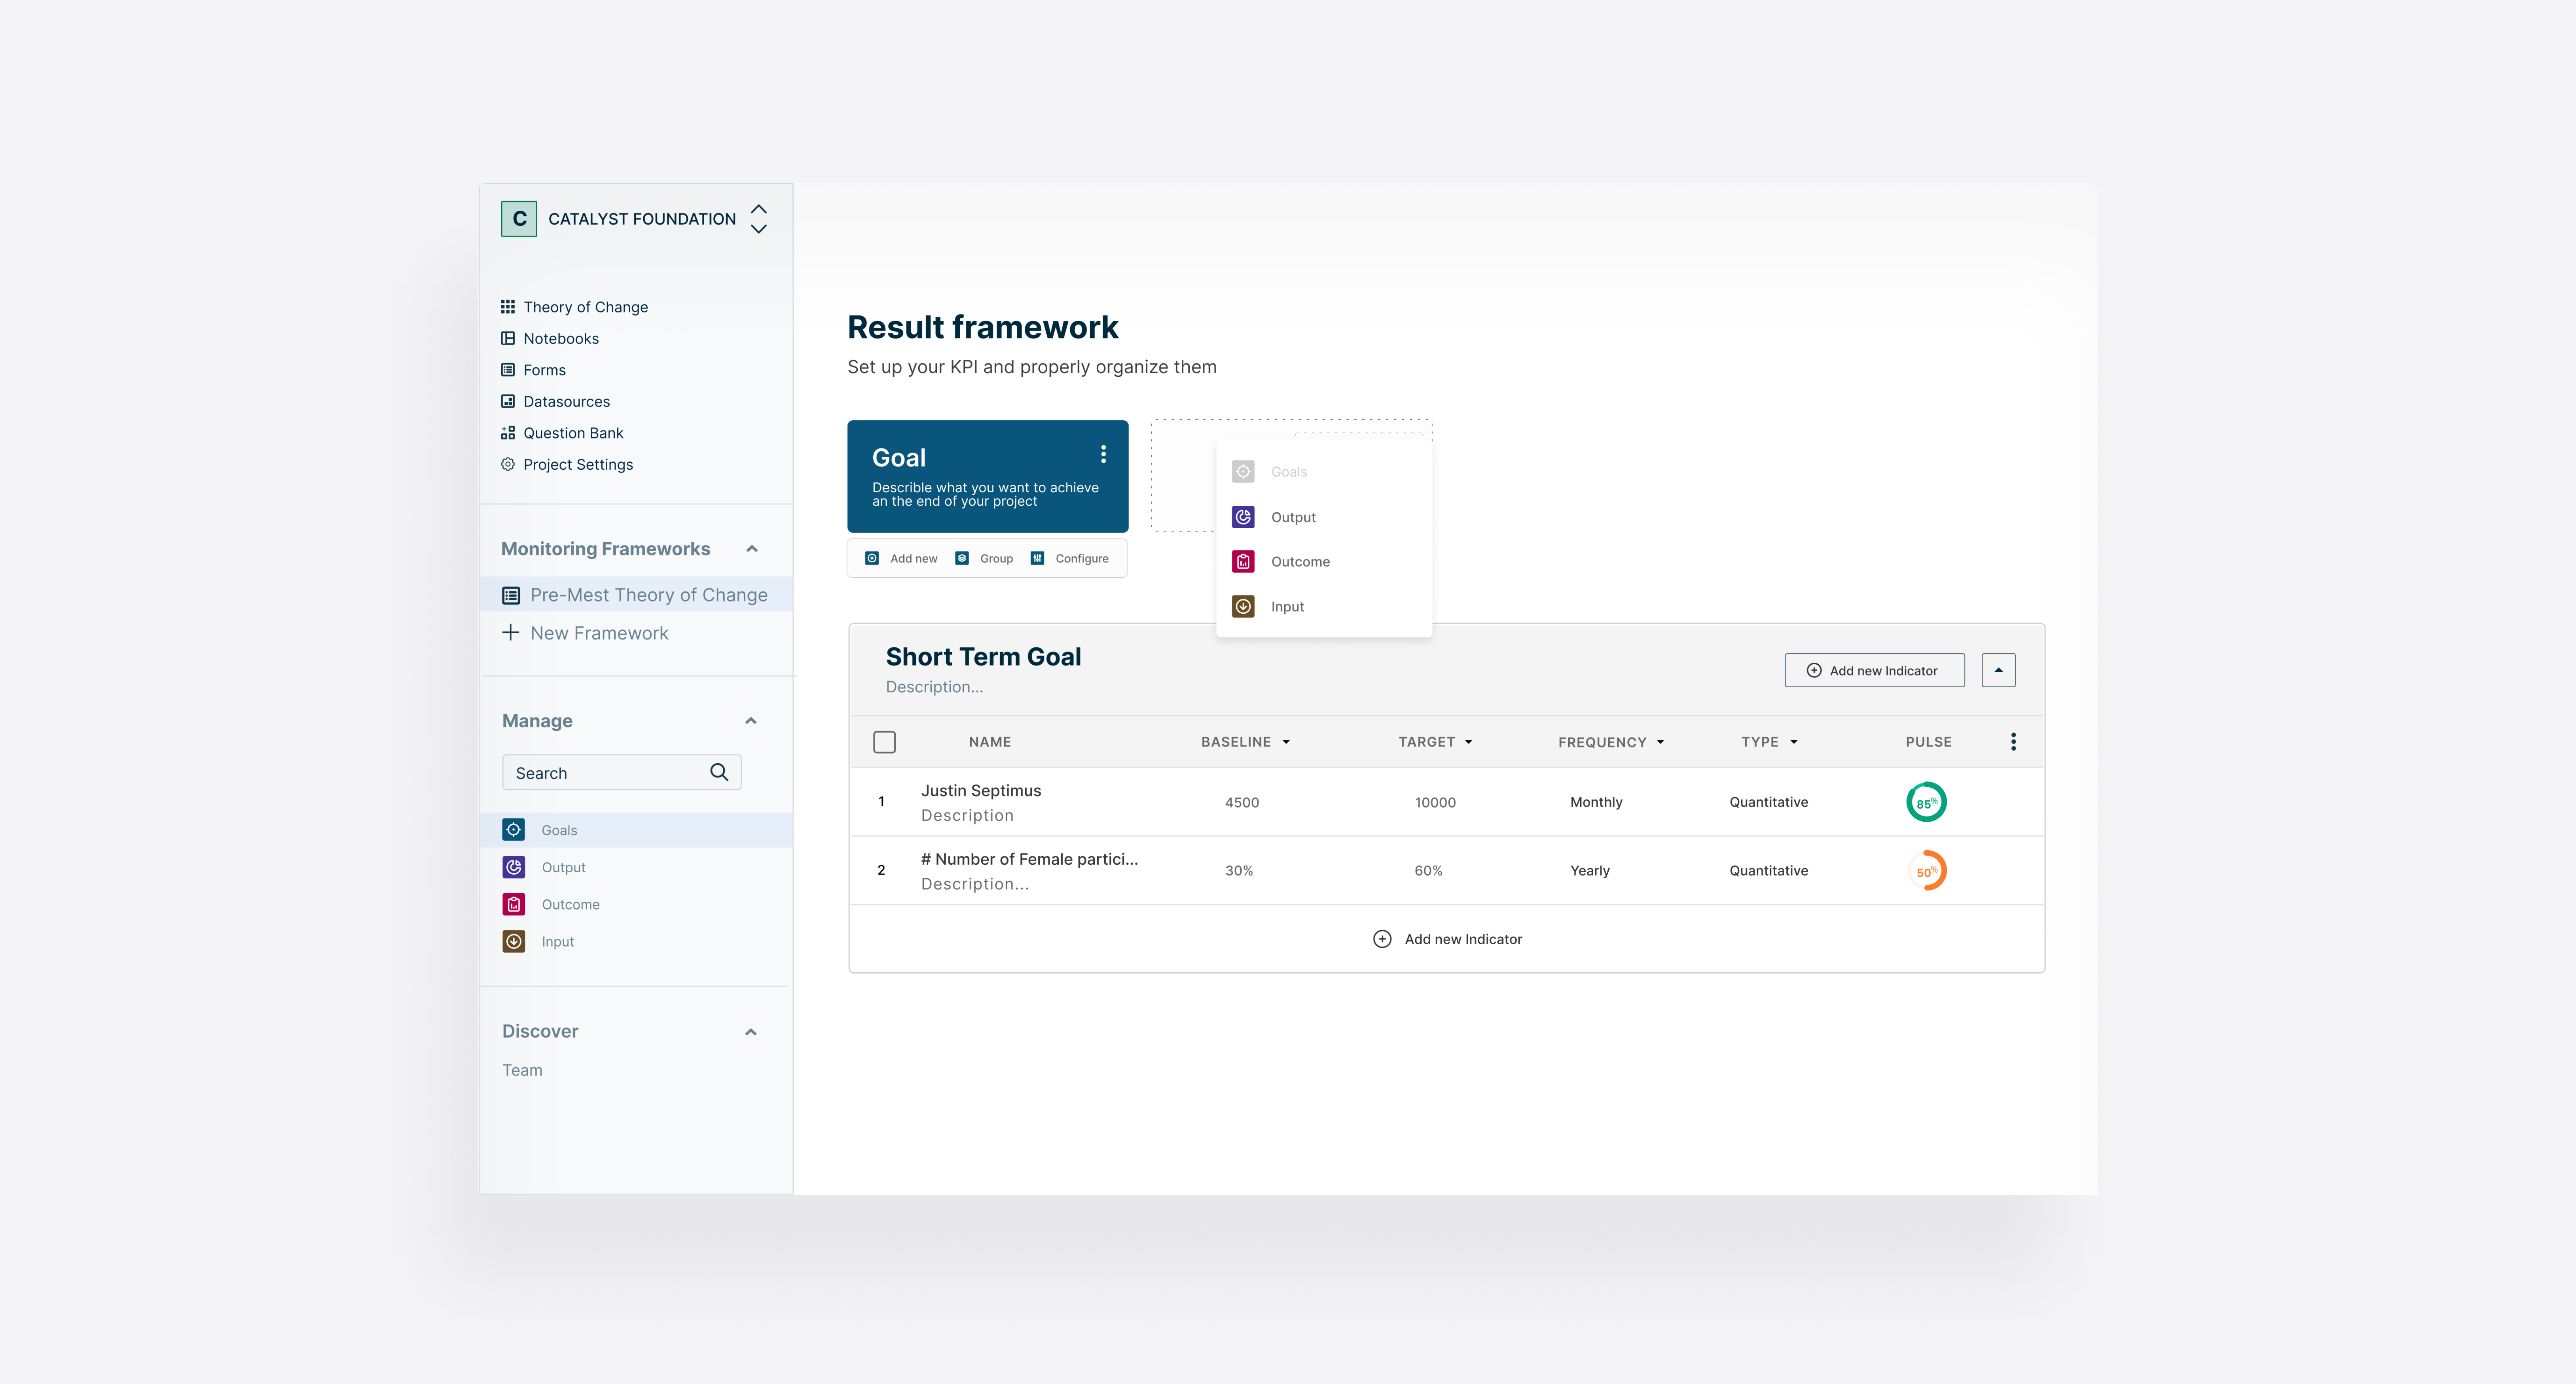Click Add new Indicator outlined button
The height and width of the screenshot is (1384, 2576).
click(1874, 671)
